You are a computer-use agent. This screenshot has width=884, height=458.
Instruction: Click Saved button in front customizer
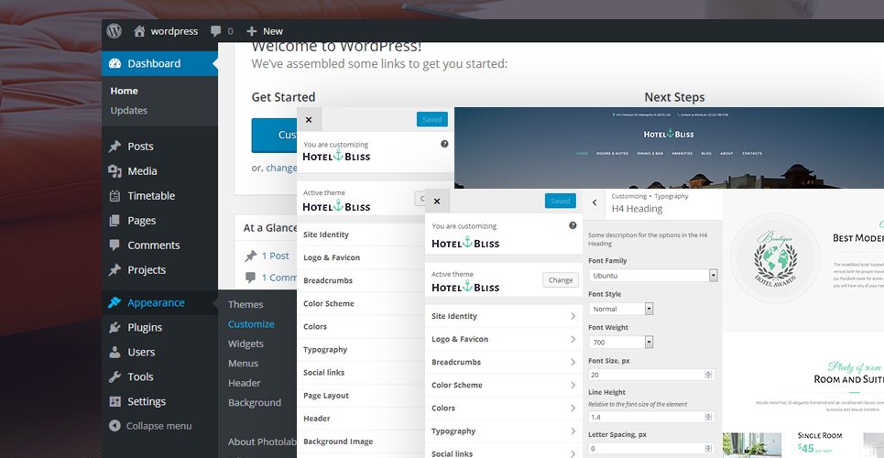point(561,201)
